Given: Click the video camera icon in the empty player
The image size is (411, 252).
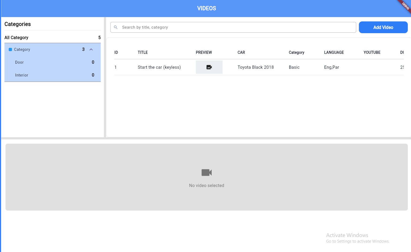Looking at the screenshot, I should click(x=206, y=173).
